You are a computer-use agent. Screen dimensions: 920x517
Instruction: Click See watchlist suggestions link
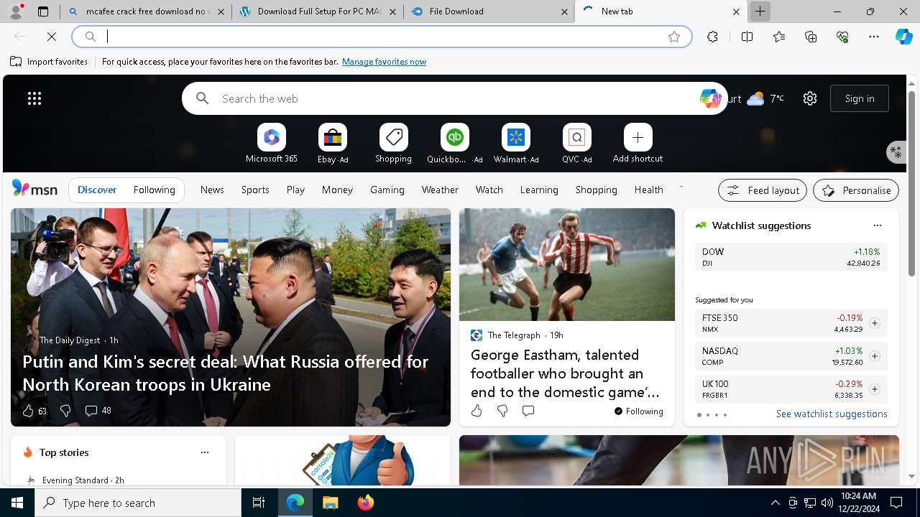pos(832,414)
